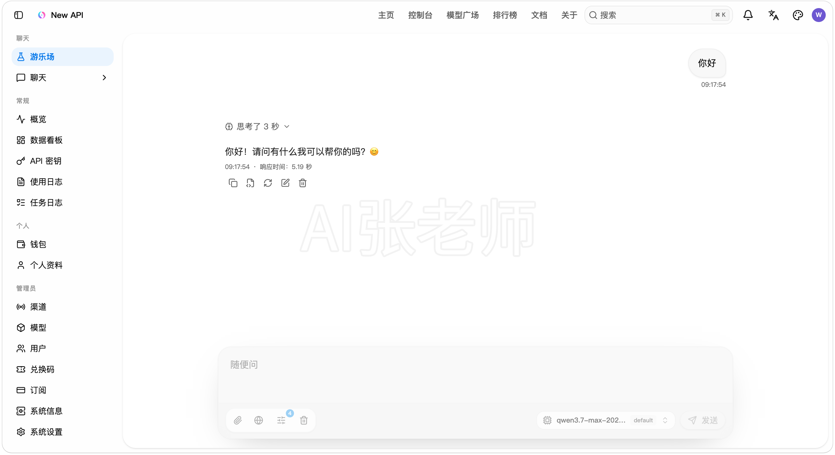Click the 个人 section heading
Viewport: 835px width, 455px height.
click(x=23, y=226)
